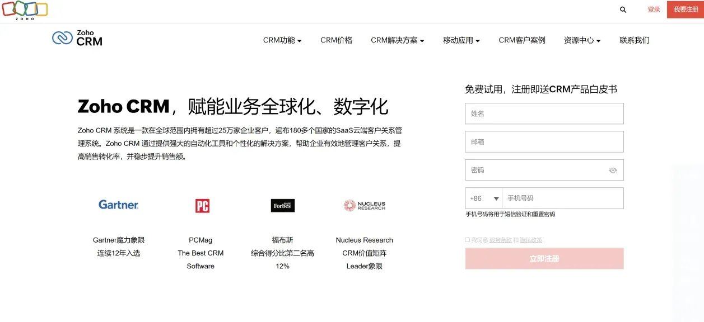The height and width of the screenshot is (322, 704).
Task: Check the 服务条款 agreement checkbox
Action: (x=468, y=240)
